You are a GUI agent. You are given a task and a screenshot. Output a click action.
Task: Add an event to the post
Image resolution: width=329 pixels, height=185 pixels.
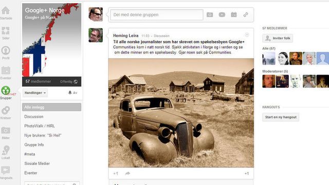coord(234,15)
